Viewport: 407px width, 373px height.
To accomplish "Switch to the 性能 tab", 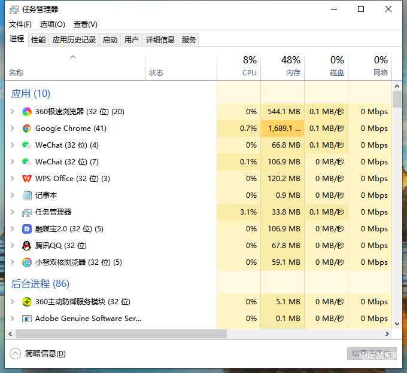I will [38, 40].
